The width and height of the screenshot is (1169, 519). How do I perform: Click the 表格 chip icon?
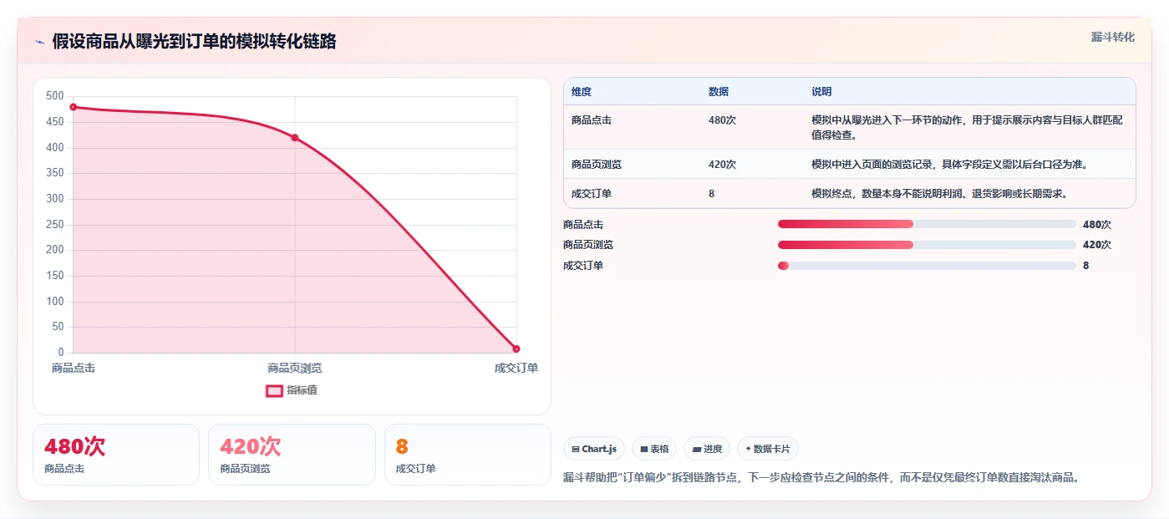tap(643, 449)
